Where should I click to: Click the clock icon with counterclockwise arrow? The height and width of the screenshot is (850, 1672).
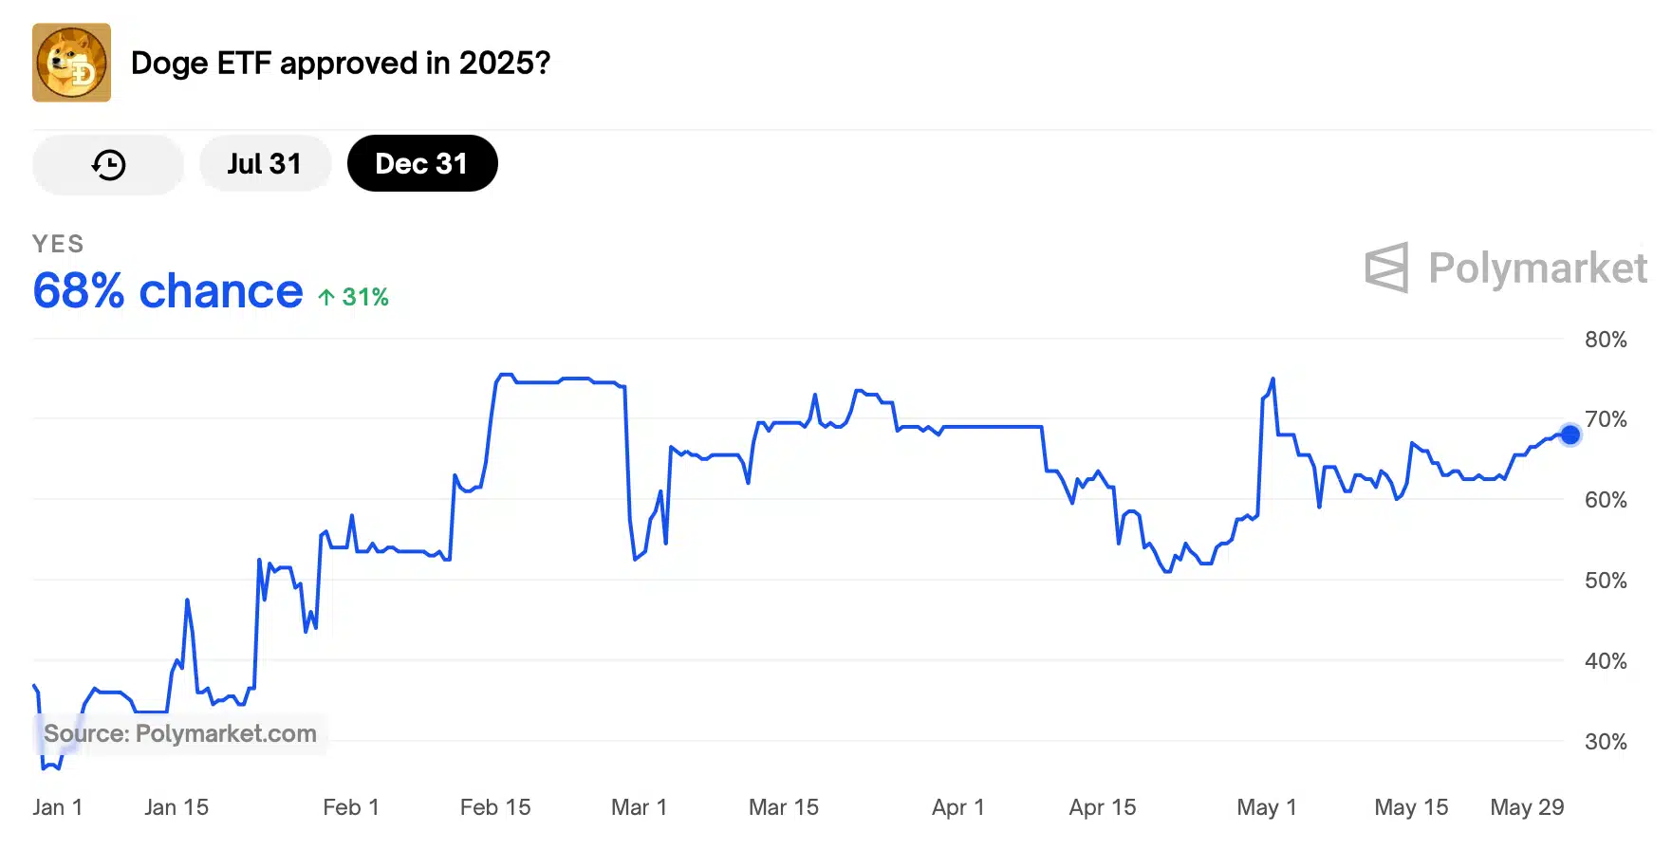(x=107, y=163)
